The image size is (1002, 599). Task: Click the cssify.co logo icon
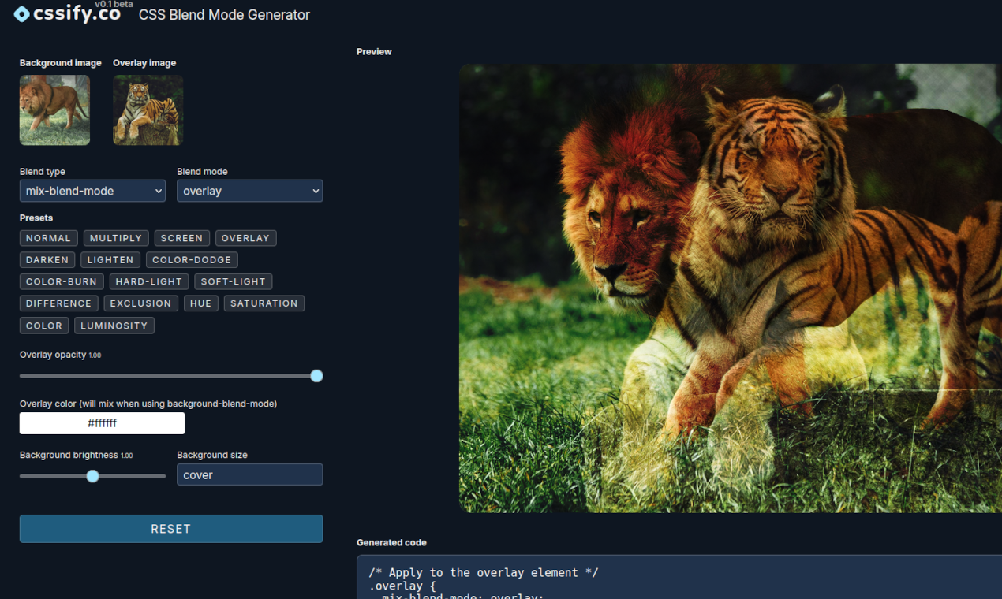pos(22,14)
